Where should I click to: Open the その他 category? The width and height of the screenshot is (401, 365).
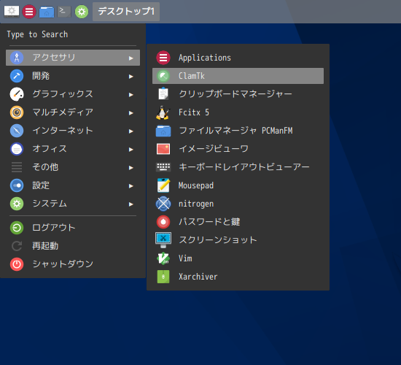[x=73, y=167]
